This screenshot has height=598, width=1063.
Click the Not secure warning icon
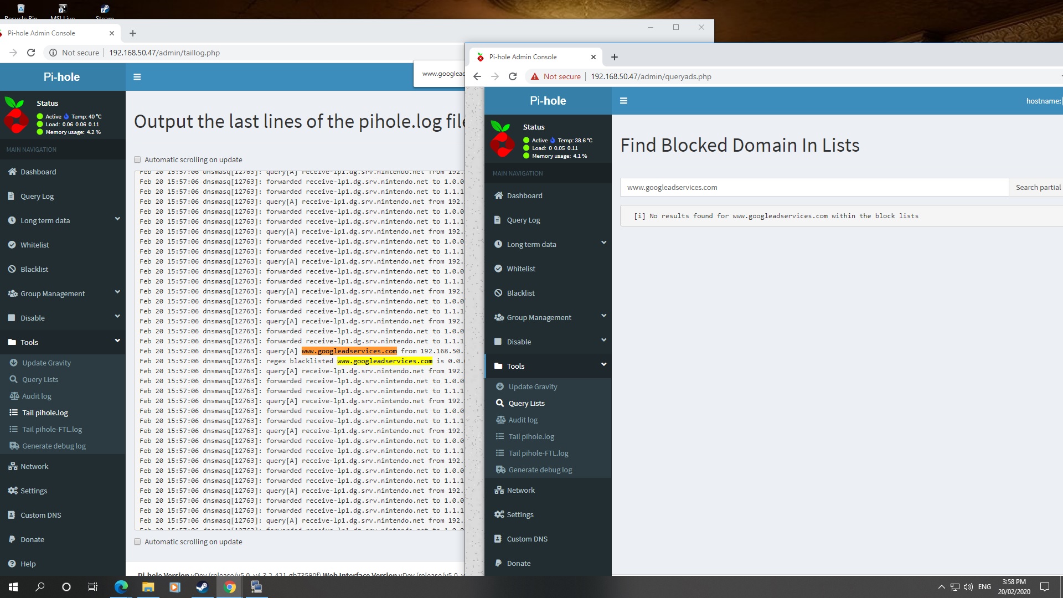[534, 76]
